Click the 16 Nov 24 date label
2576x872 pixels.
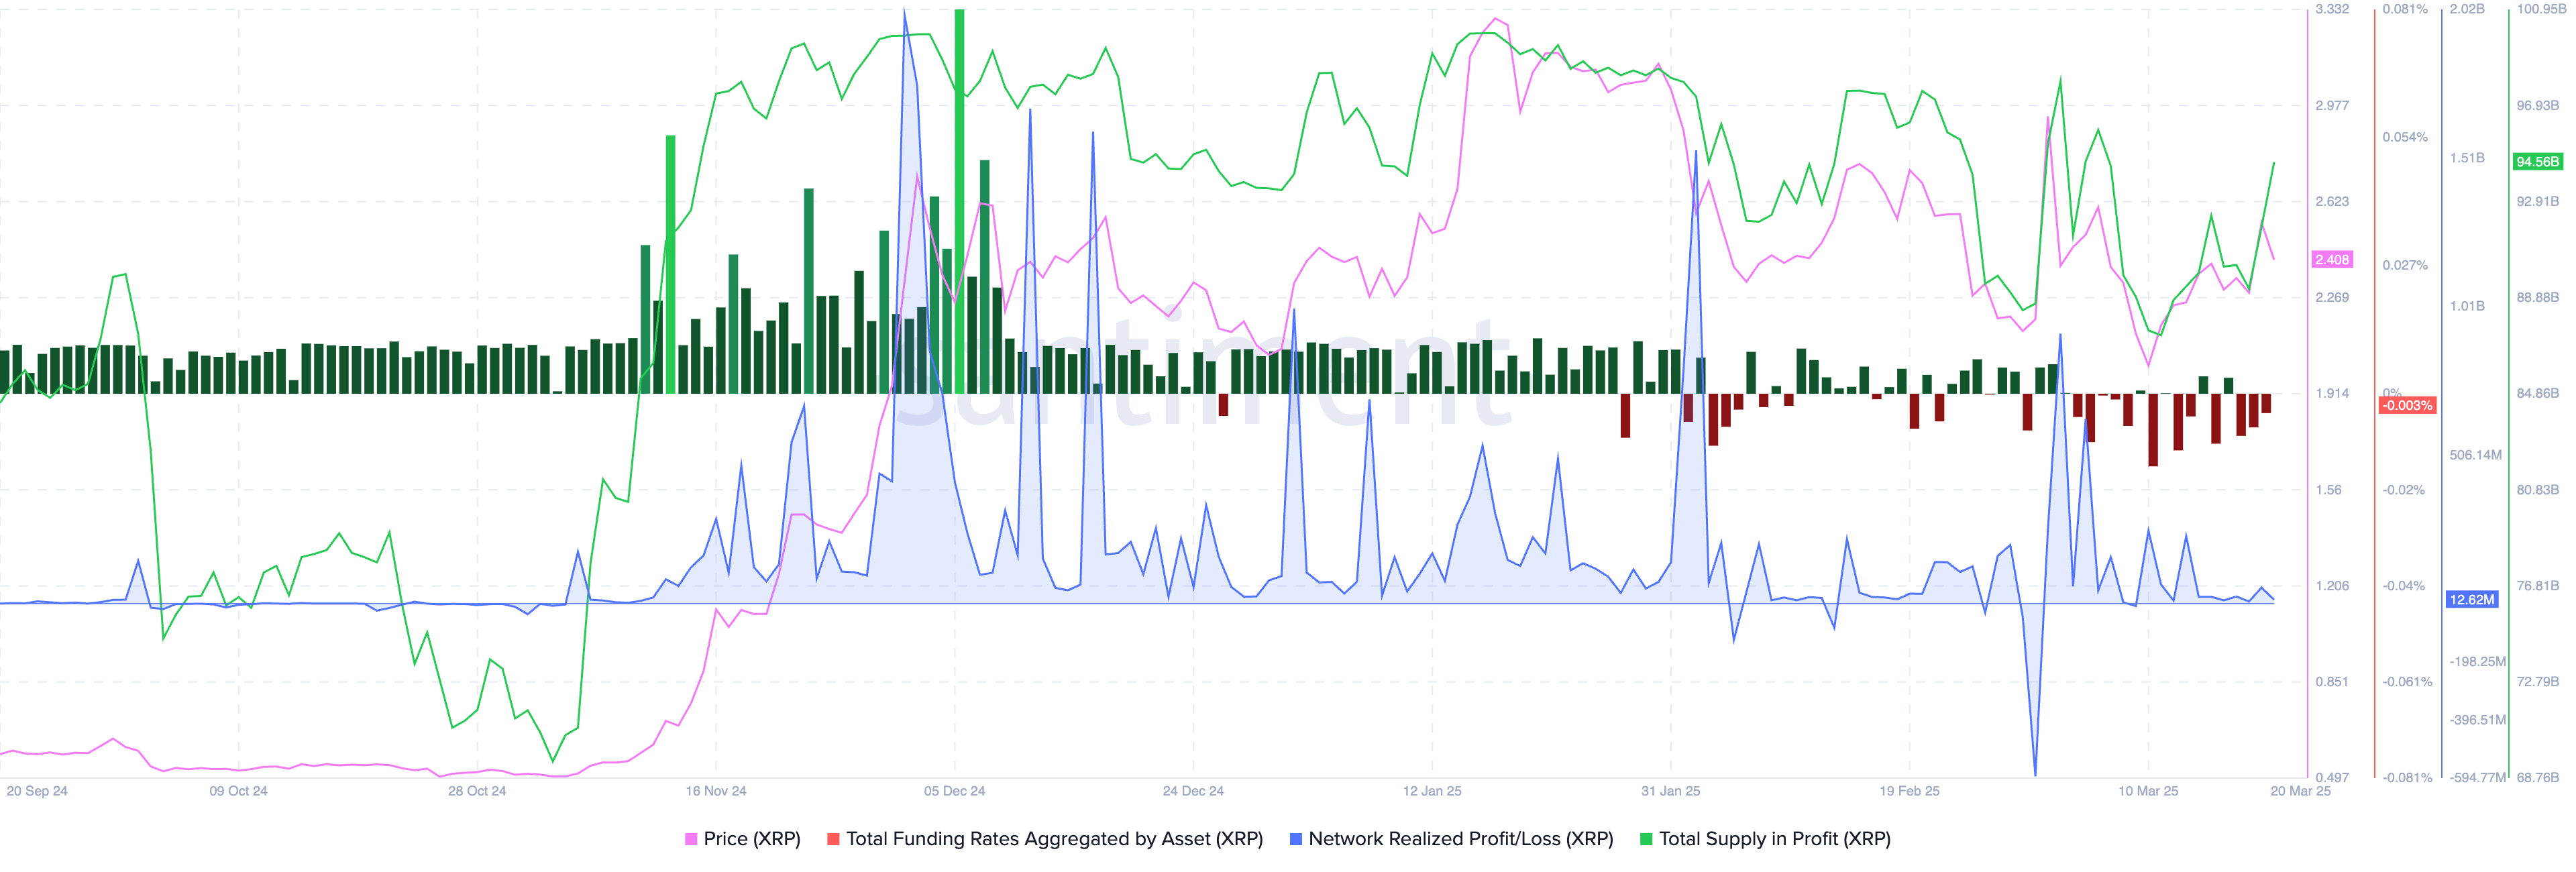[716, 791]
